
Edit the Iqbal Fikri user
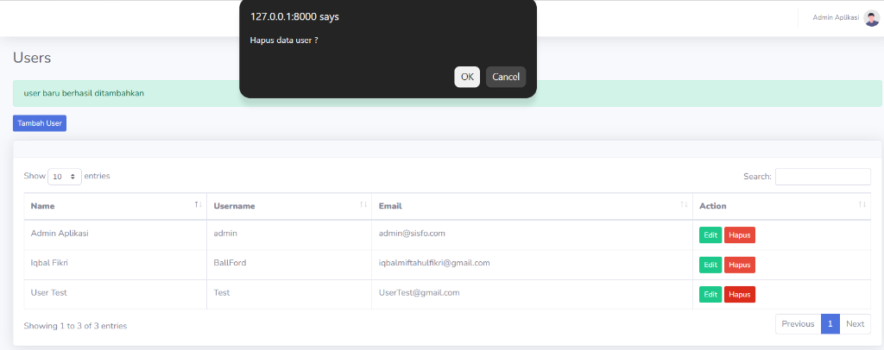(710, 265)
